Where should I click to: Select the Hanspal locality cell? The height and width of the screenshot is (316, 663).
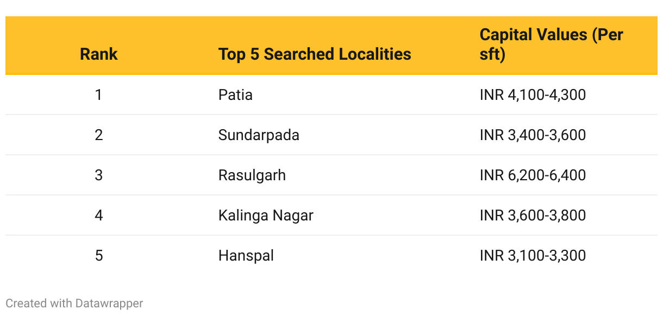[x=246, y=255]
